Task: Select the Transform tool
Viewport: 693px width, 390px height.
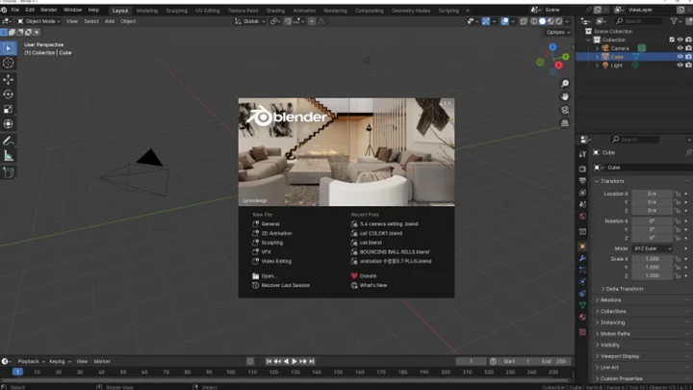Action: click(x=8, y=124)
